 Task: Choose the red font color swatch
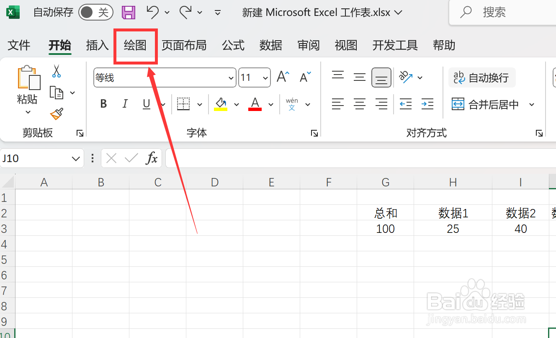tap(255, 108)
